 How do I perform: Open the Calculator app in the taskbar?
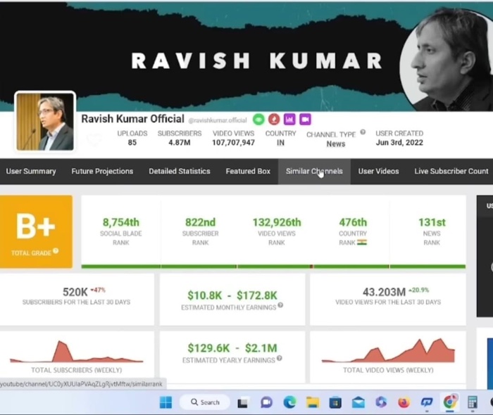473,402
